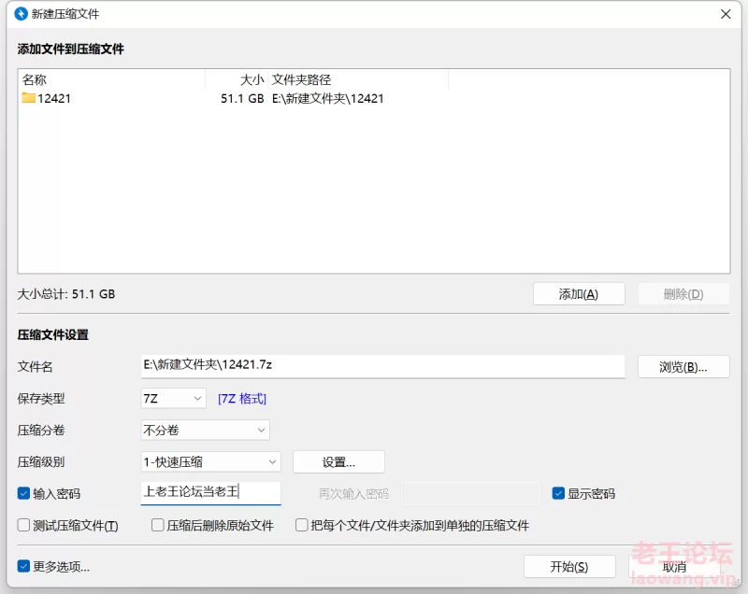The width and height of the screenshot is (748, 594).
Task: Open the 压缩级别 1-快速压缩 dropdown
Action: pos(211,461)
